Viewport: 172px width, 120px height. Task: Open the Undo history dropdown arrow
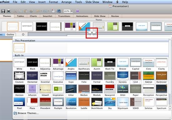click(x=41, y=11)
